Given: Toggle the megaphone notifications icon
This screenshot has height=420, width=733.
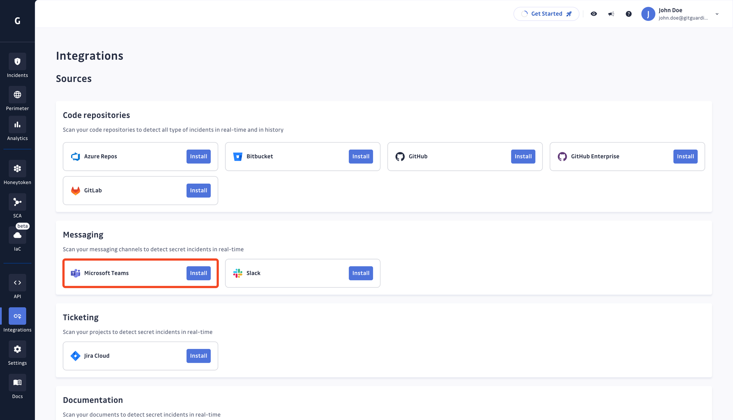Looking at the screenshot, I should 611,14.
